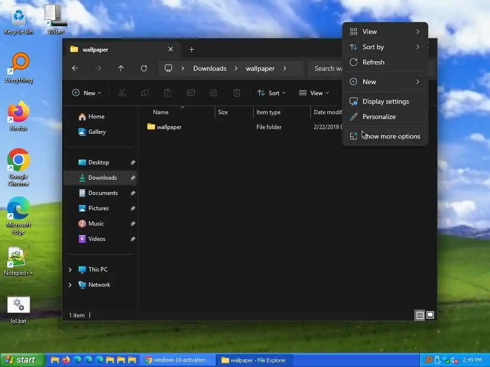Open Microsoft Edge desktop shortcut

(19, 216)
